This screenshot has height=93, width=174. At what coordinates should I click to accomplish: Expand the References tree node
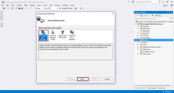[x=138, y=28]
